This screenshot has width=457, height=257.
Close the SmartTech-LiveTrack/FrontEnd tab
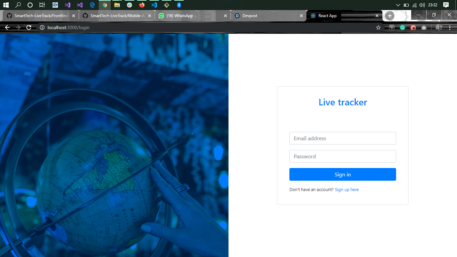[x=74, y=16]
